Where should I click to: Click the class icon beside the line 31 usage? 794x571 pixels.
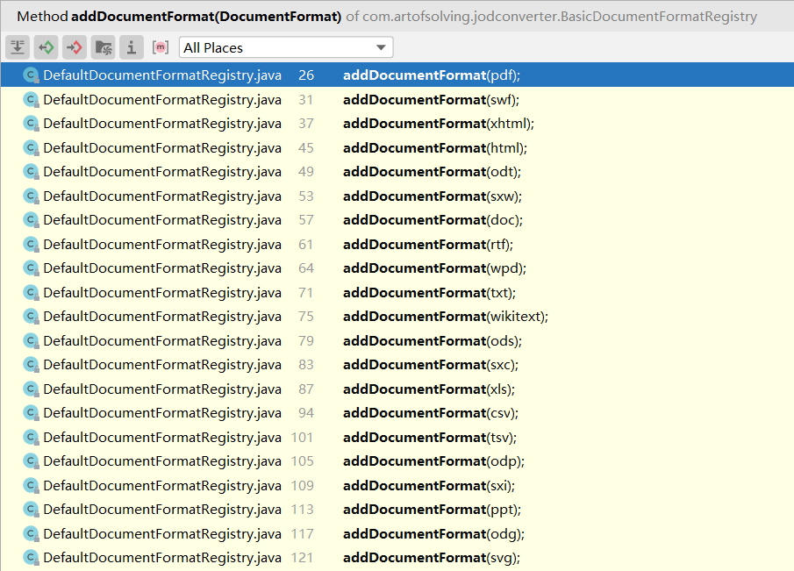[x=32, y=99]
